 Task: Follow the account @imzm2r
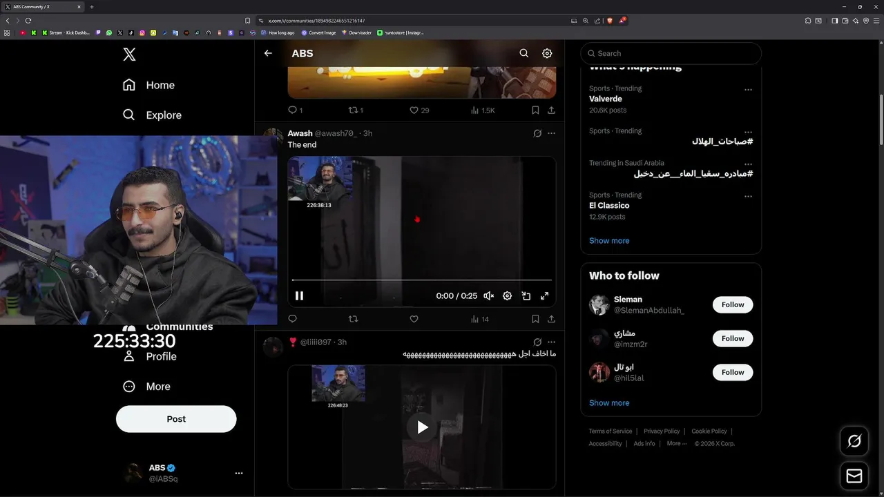733,338
